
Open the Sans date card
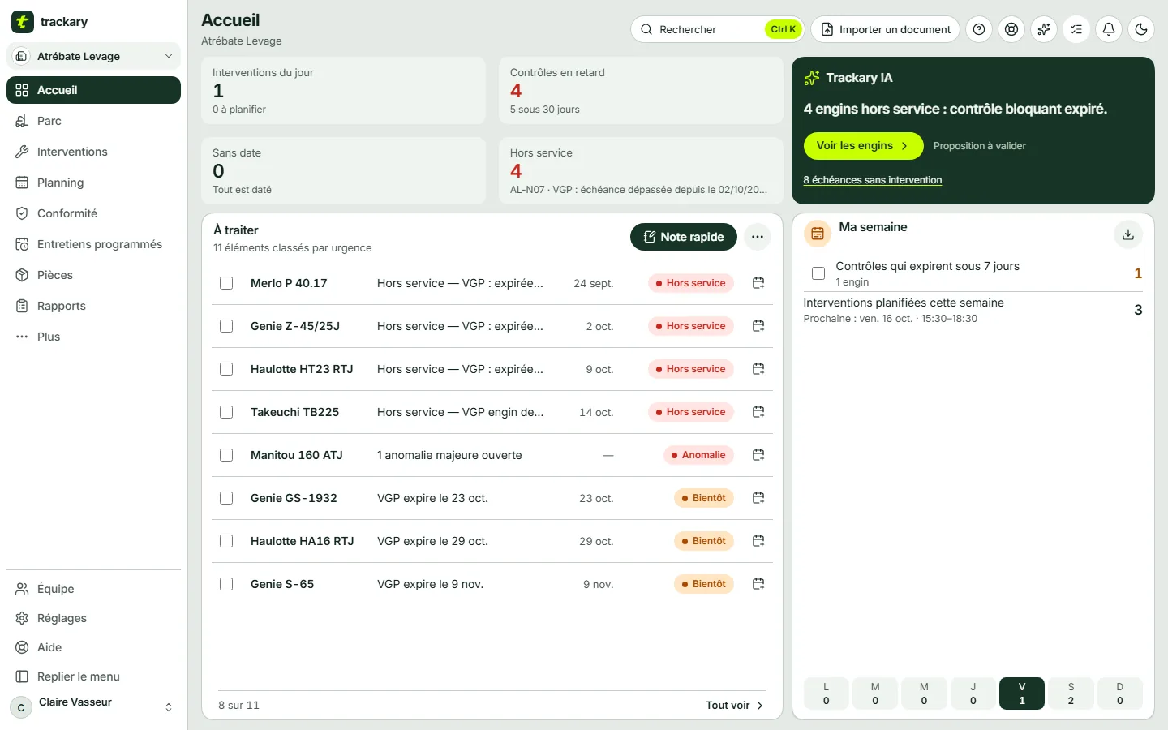[343, 170]
